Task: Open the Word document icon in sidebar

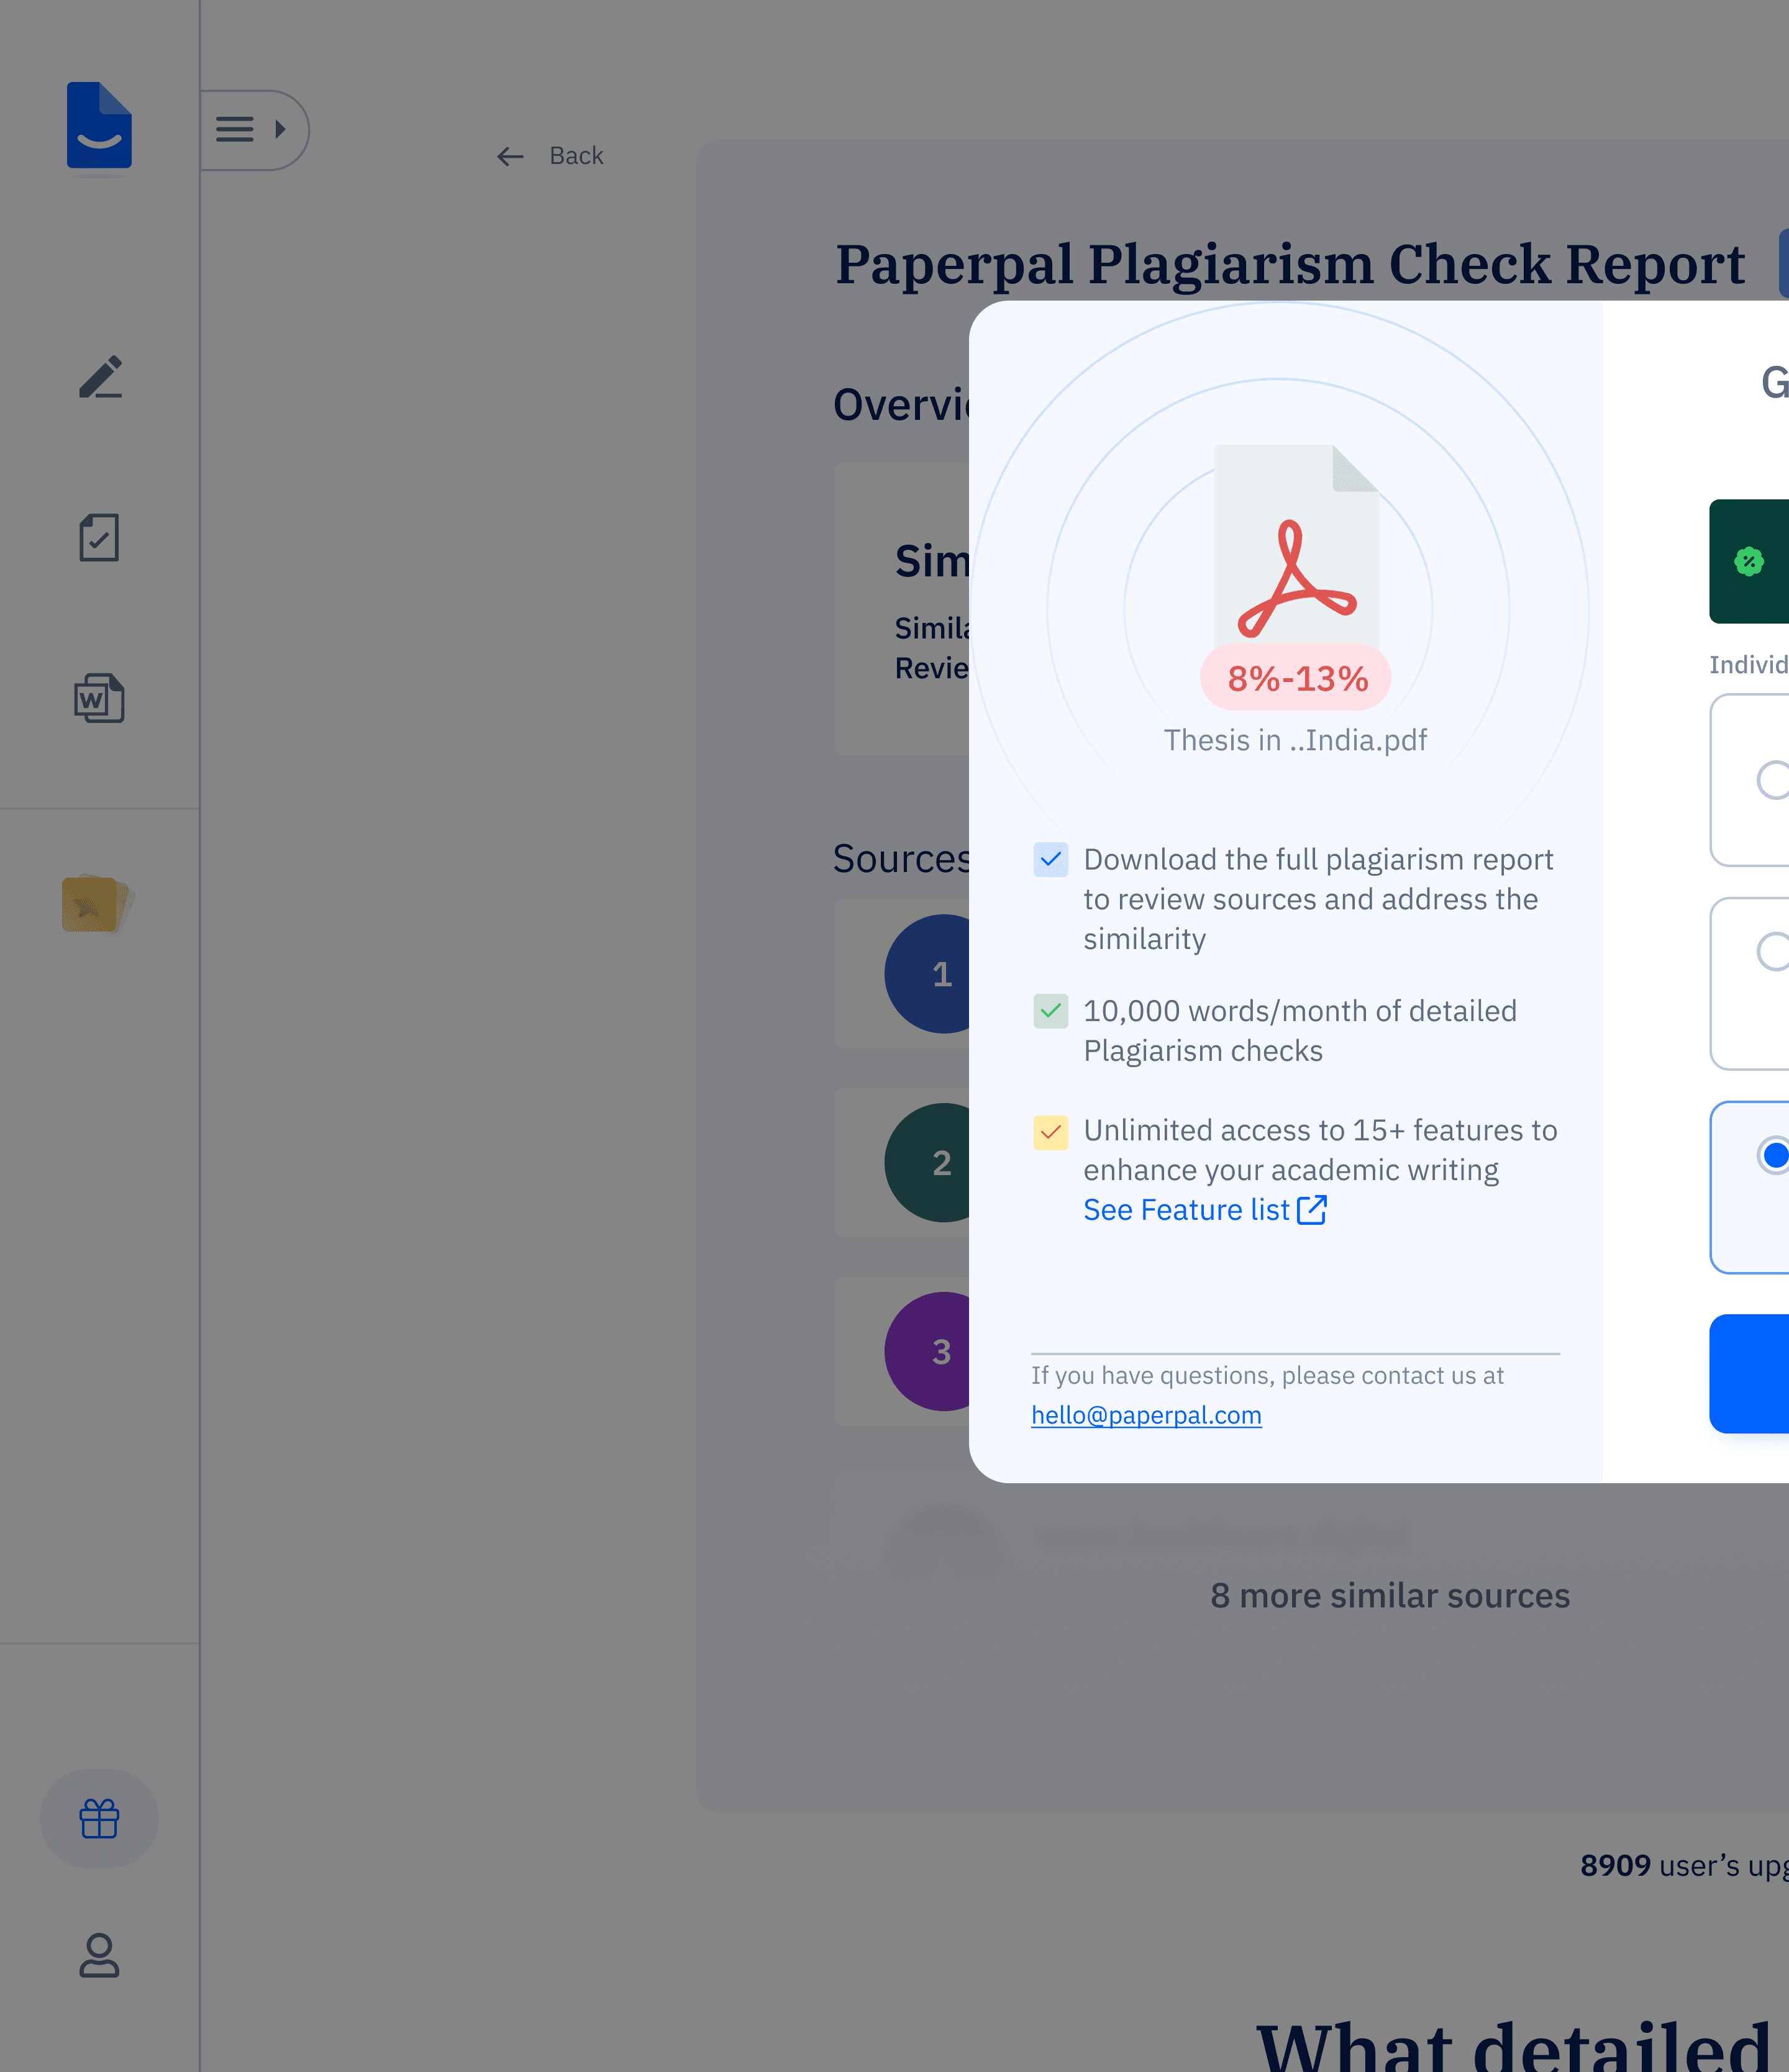Action: 99,698
